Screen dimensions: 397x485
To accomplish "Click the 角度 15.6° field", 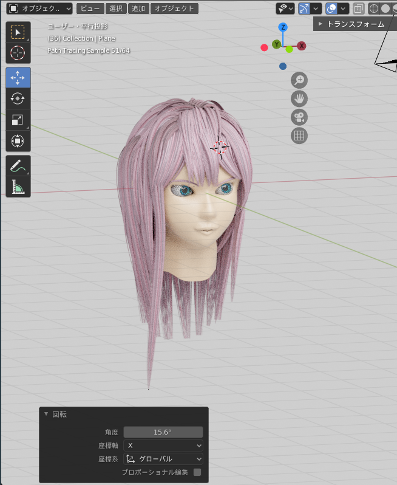I will pyautogui.click(x=163, y=432).
